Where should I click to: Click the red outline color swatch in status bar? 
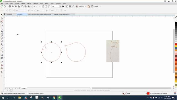148,93
